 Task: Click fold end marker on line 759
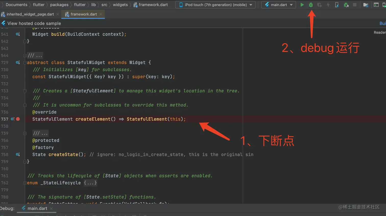pyautogui.click(x=25, y=161)
